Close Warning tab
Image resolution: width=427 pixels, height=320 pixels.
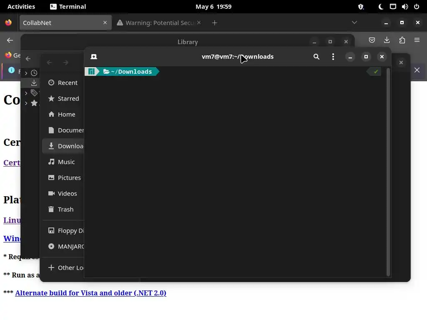click(199, 22)
